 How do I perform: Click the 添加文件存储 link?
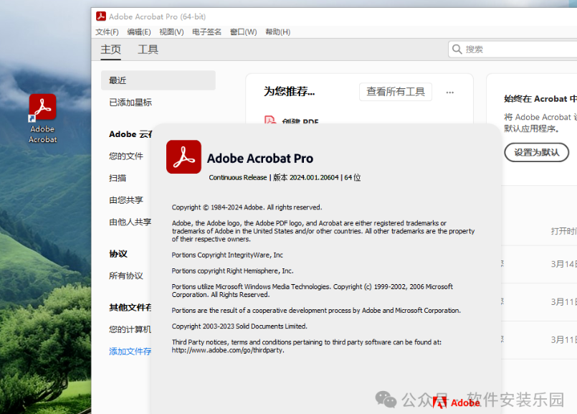(x=130, y=352)
